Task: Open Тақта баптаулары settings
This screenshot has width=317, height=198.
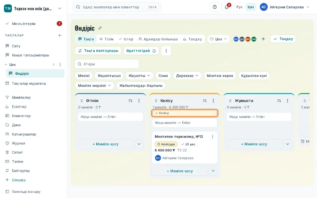Action: pyautogui.click(x=98, y=51)
